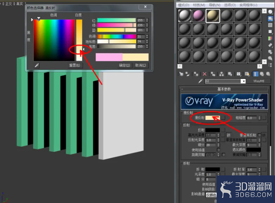The image size is (275, 203).
Task: Collapse the 基本参数 rollout
Action: pos(224,89)
